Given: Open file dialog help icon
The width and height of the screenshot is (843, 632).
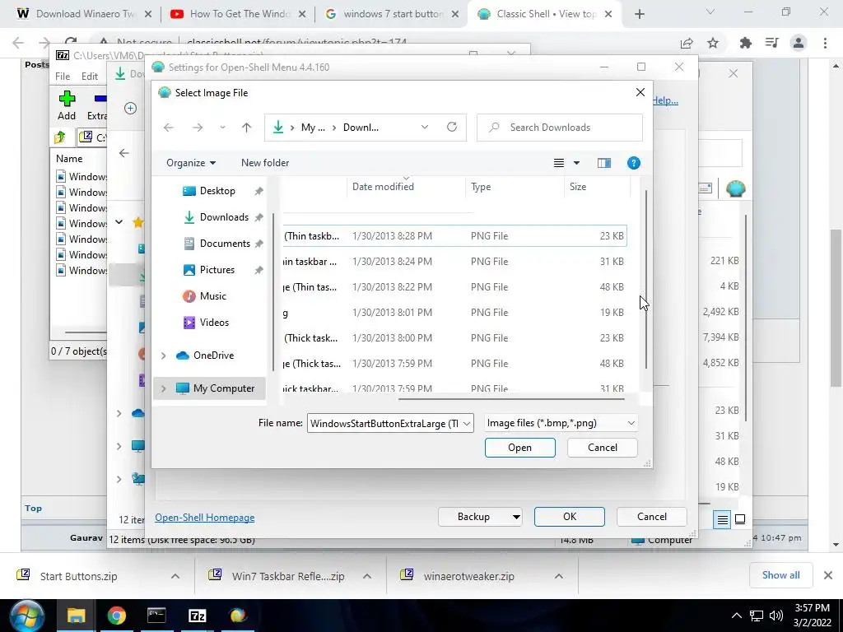Looking at the screenshot, I should tap(634, 163).
